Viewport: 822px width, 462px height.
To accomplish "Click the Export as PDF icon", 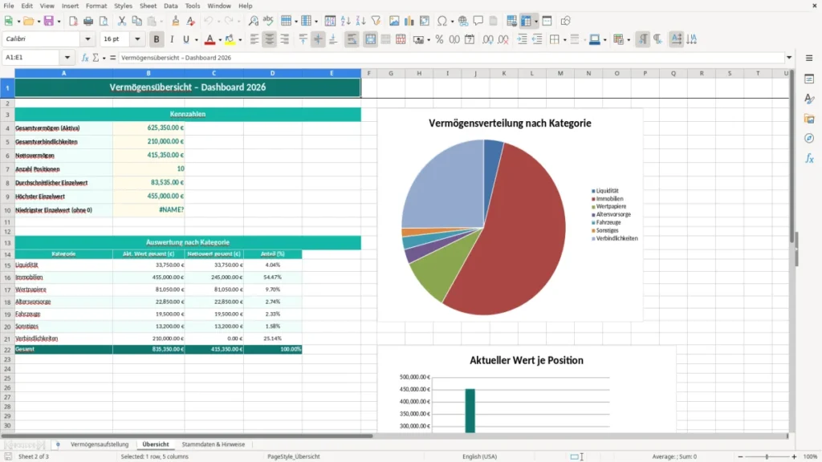I will click(73, 21).
